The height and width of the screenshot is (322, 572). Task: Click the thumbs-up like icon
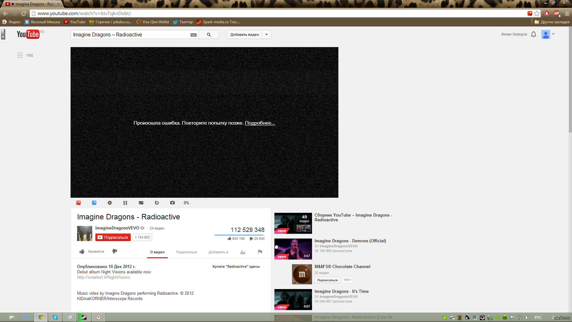click(82, 252)
